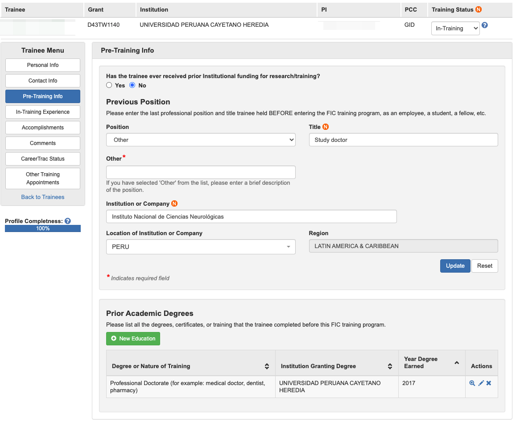
Task: Click the empty Other description field
Action: tap(201, 173)
